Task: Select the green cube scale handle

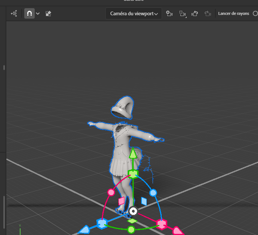Action: pos(133,174)
